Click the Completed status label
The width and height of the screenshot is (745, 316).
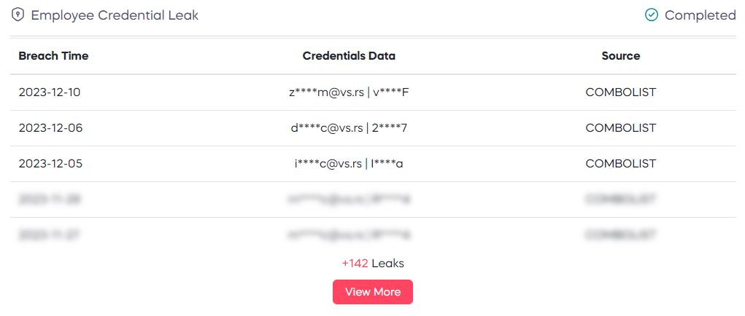[700, 15]
